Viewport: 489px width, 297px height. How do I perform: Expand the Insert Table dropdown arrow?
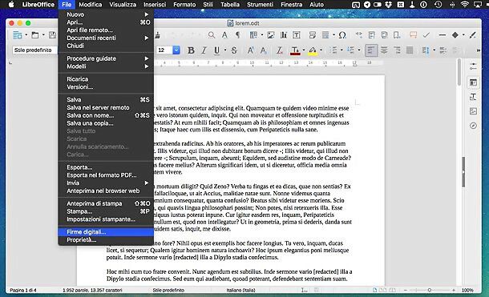261,35
